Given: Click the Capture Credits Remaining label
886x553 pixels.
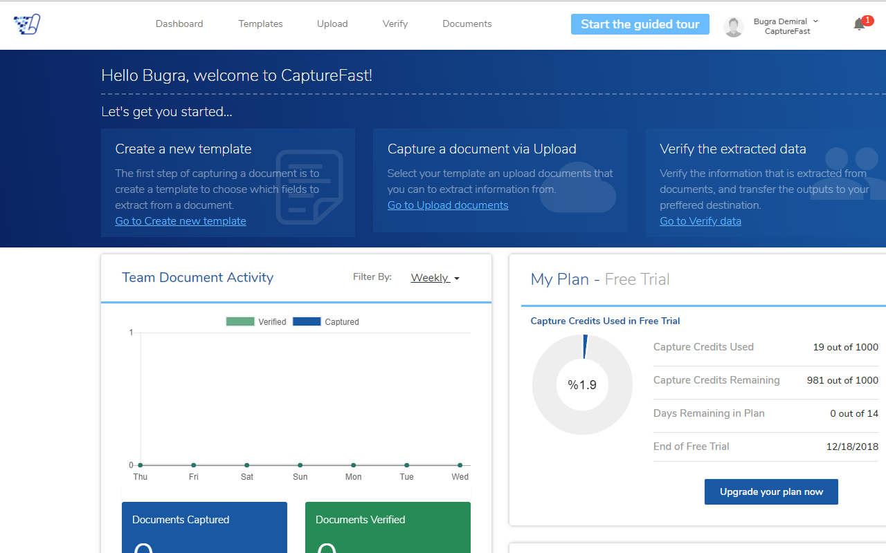Looking at the screenshot, I should (716, 380).
